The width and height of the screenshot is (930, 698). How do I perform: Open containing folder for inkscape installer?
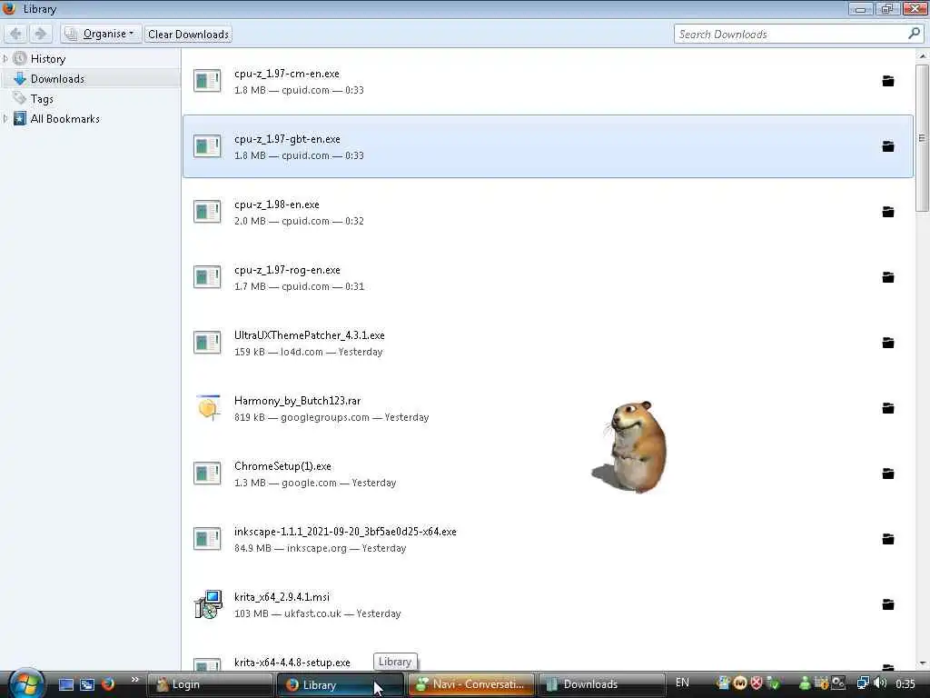point(888,539)
